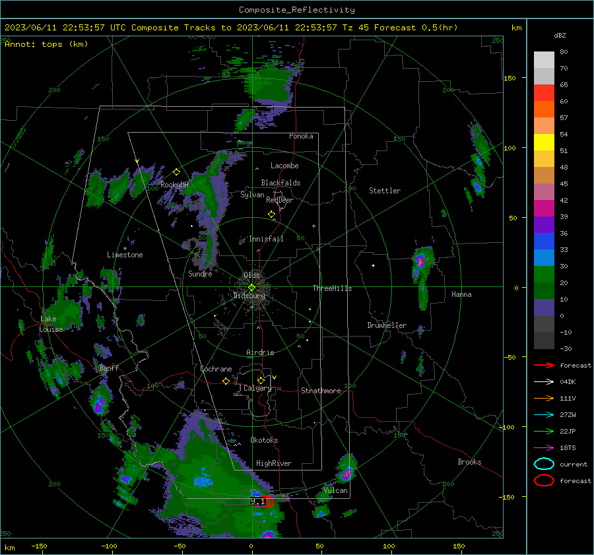
Task: Click the light blue swatch in dBZ scale
Action: [x=544, y=258]
